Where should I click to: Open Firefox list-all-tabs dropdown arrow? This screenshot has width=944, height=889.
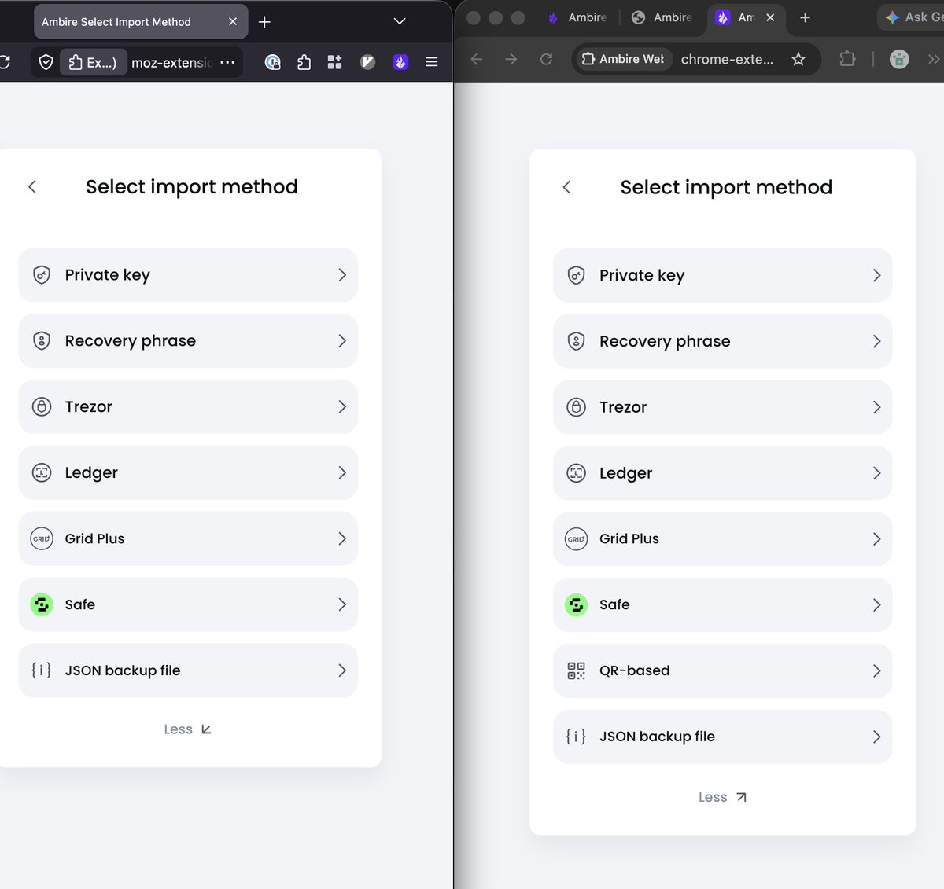[x=400, y=21]
